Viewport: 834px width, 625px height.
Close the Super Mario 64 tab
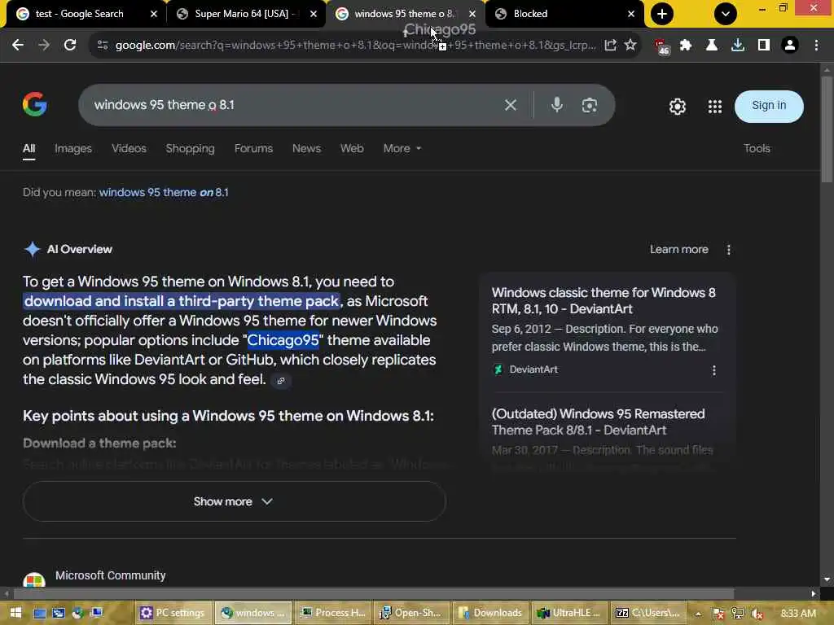pos(314,14)
